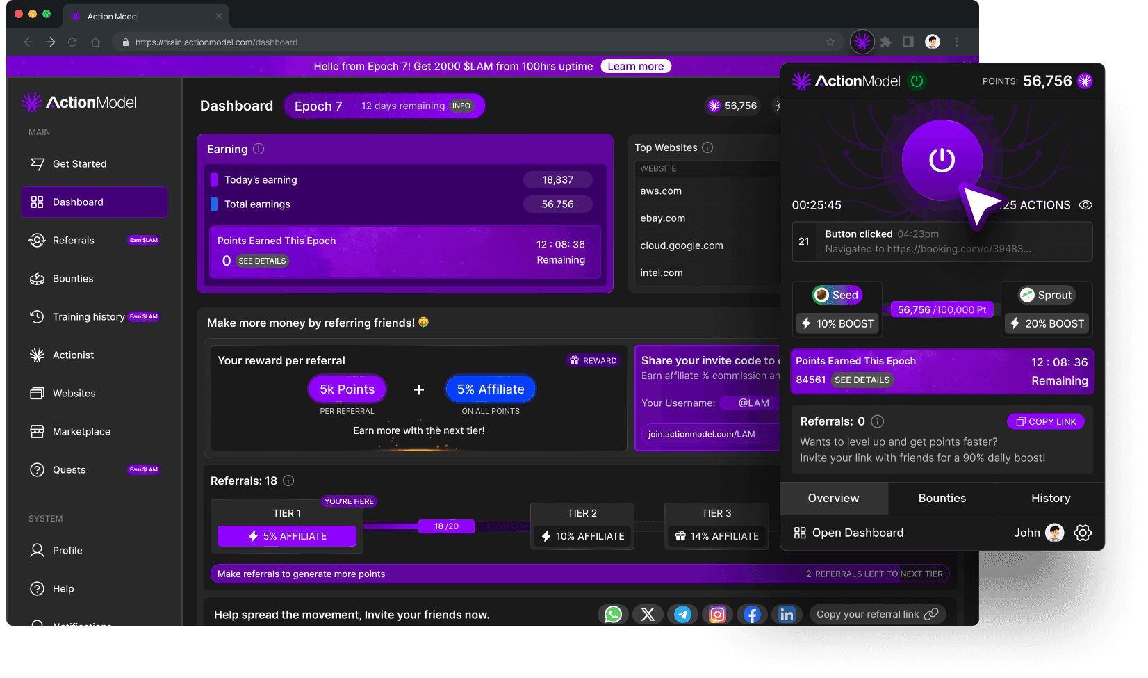Open Help in the sidebar
Screen dimensions: 1148x678
coord(95,588)
